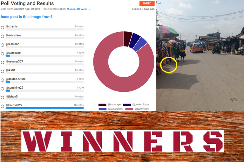244x162 pixels.
Task: Click the @kachy2022 18 votes progress bar
Action: coord(45,108)
